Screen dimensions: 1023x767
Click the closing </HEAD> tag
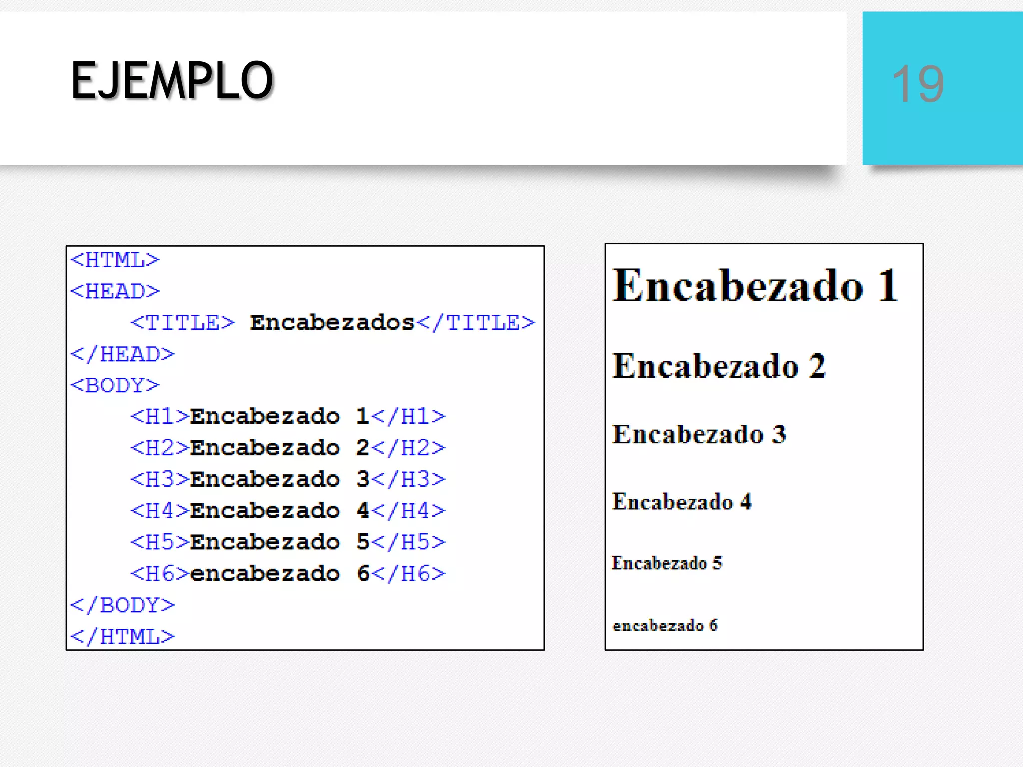tap(122, 354)
